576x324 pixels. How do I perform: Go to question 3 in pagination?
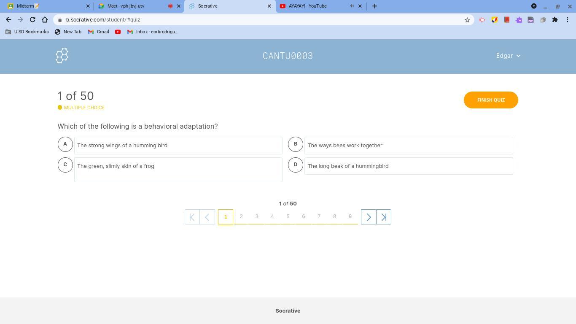click(x=257, y=217)
